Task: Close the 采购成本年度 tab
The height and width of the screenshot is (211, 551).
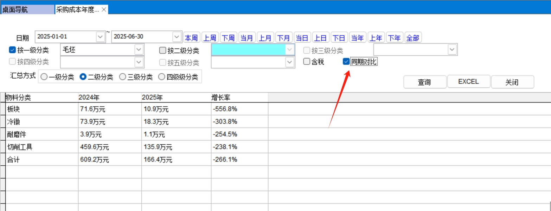Action: (x=104, y=10)
